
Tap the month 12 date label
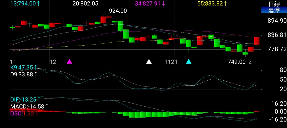[53, 62]
